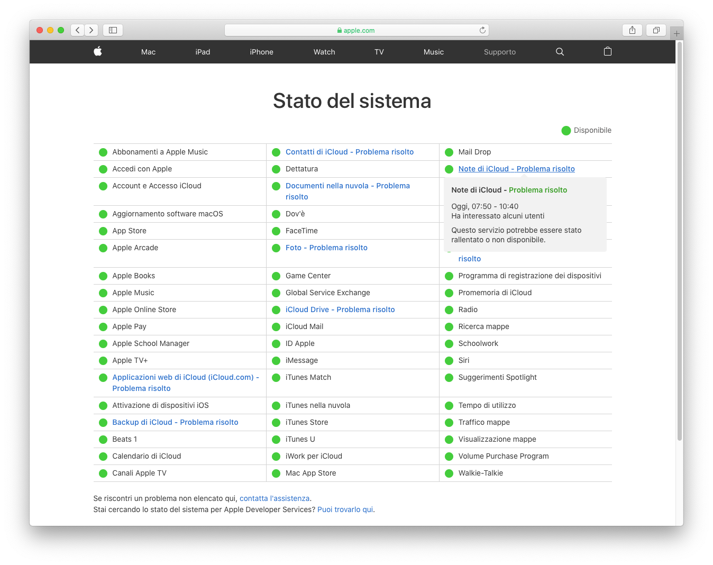This screenshot has width=713, height=565.
Task: Select Supporto in the navigation bar
Action: click(x=499, y=52)
